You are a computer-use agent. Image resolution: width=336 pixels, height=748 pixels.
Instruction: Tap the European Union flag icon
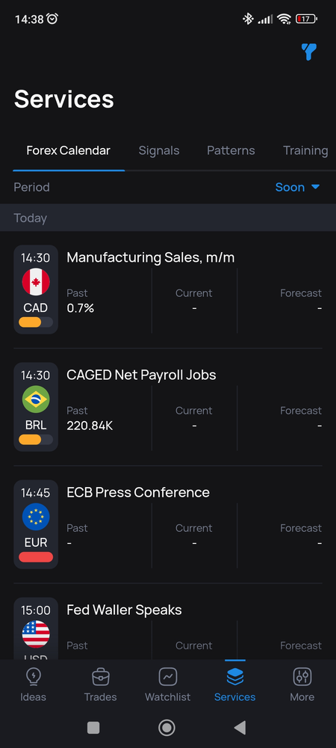click(36, 517)
